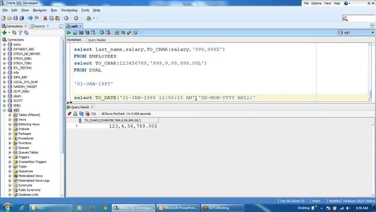Select the Sequences tree item
The image size is (376, 212).
(x=25, y=171)
